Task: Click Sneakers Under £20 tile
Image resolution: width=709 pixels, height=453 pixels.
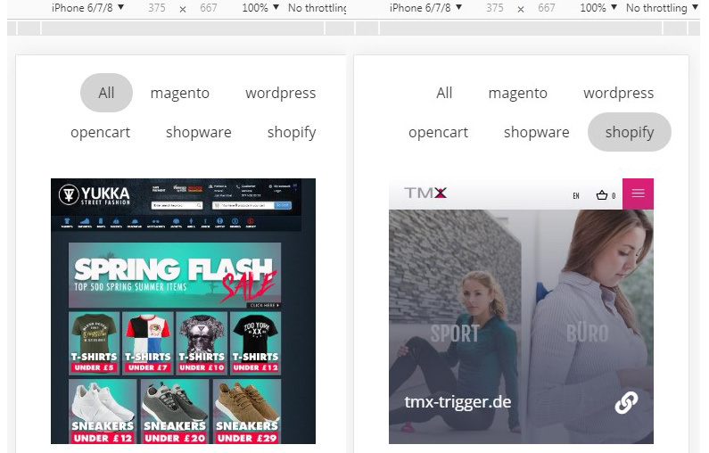Action: [x=175, y=411]
